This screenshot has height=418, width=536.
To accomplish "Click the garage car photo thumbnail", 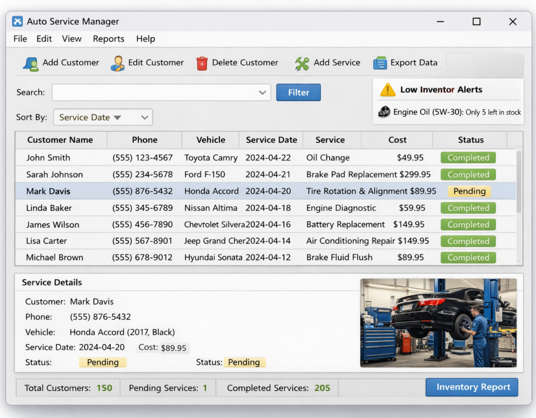I will click(438, 323).
